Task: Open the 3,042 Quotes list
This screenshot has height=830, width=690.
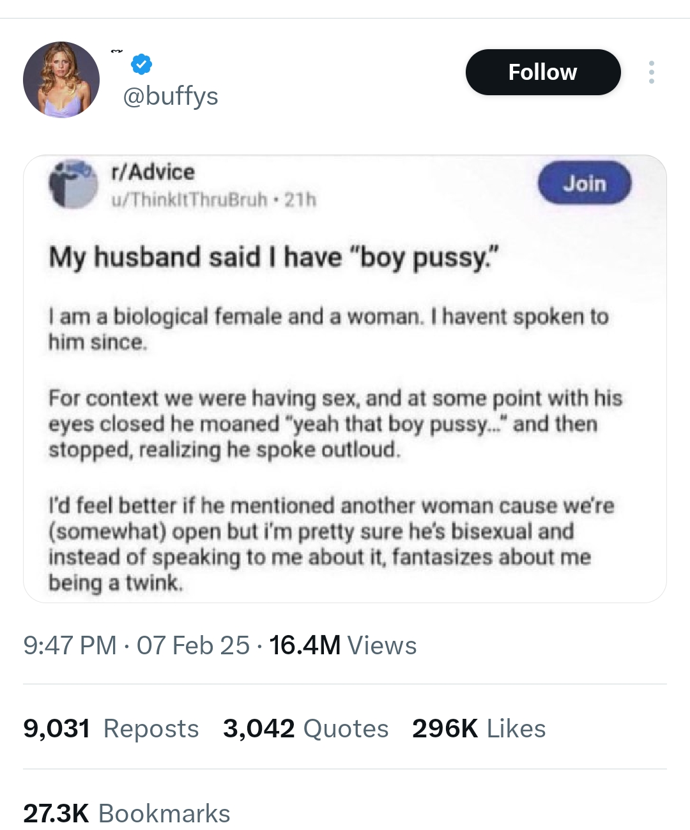Action: coord(305,728)
